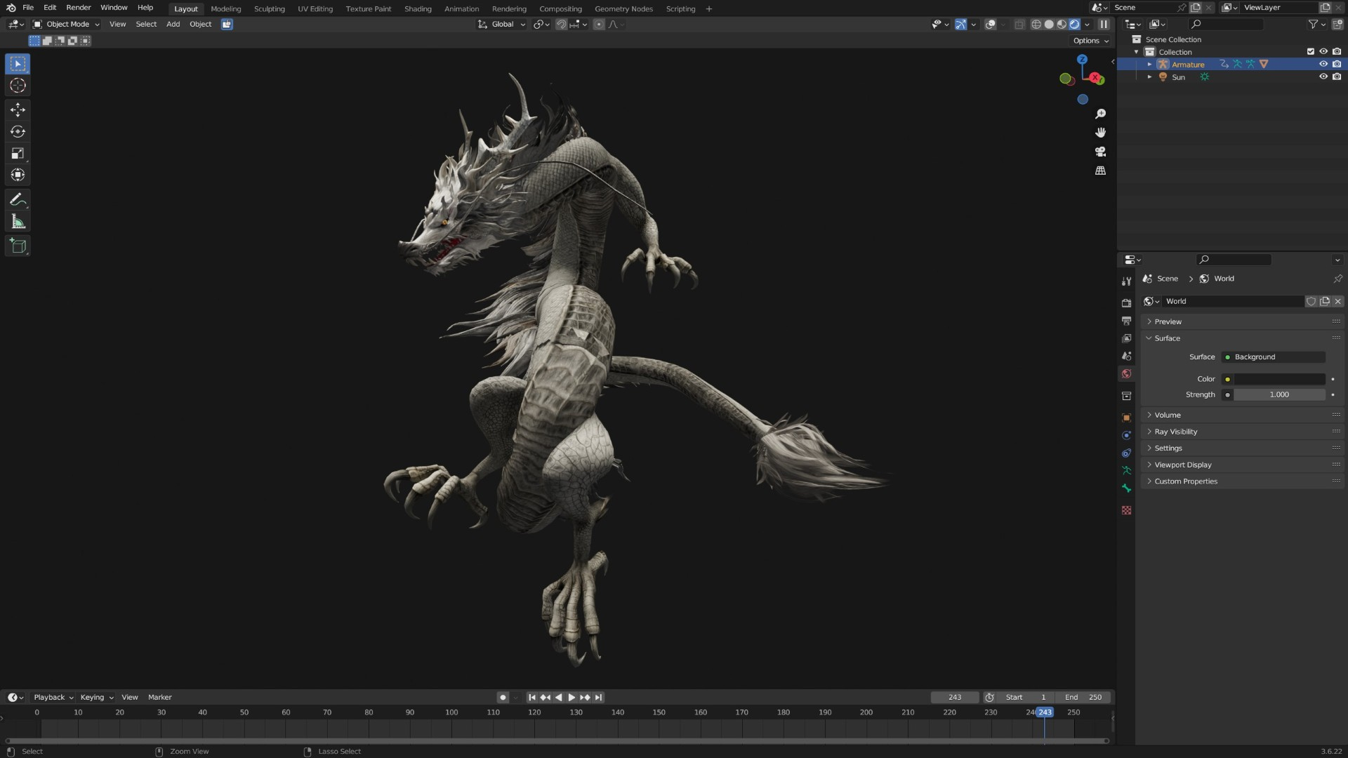Switch to the Sculpting workspace tab

(269, 8)
